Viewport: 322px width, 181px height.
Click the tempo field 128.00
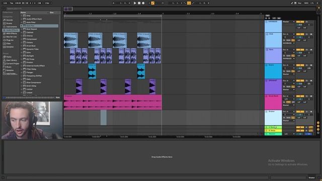(x=18, y=3)
